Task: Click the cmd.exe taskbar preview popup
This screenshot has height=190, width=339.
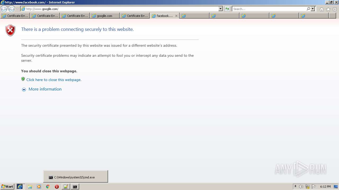Action: 75,176
